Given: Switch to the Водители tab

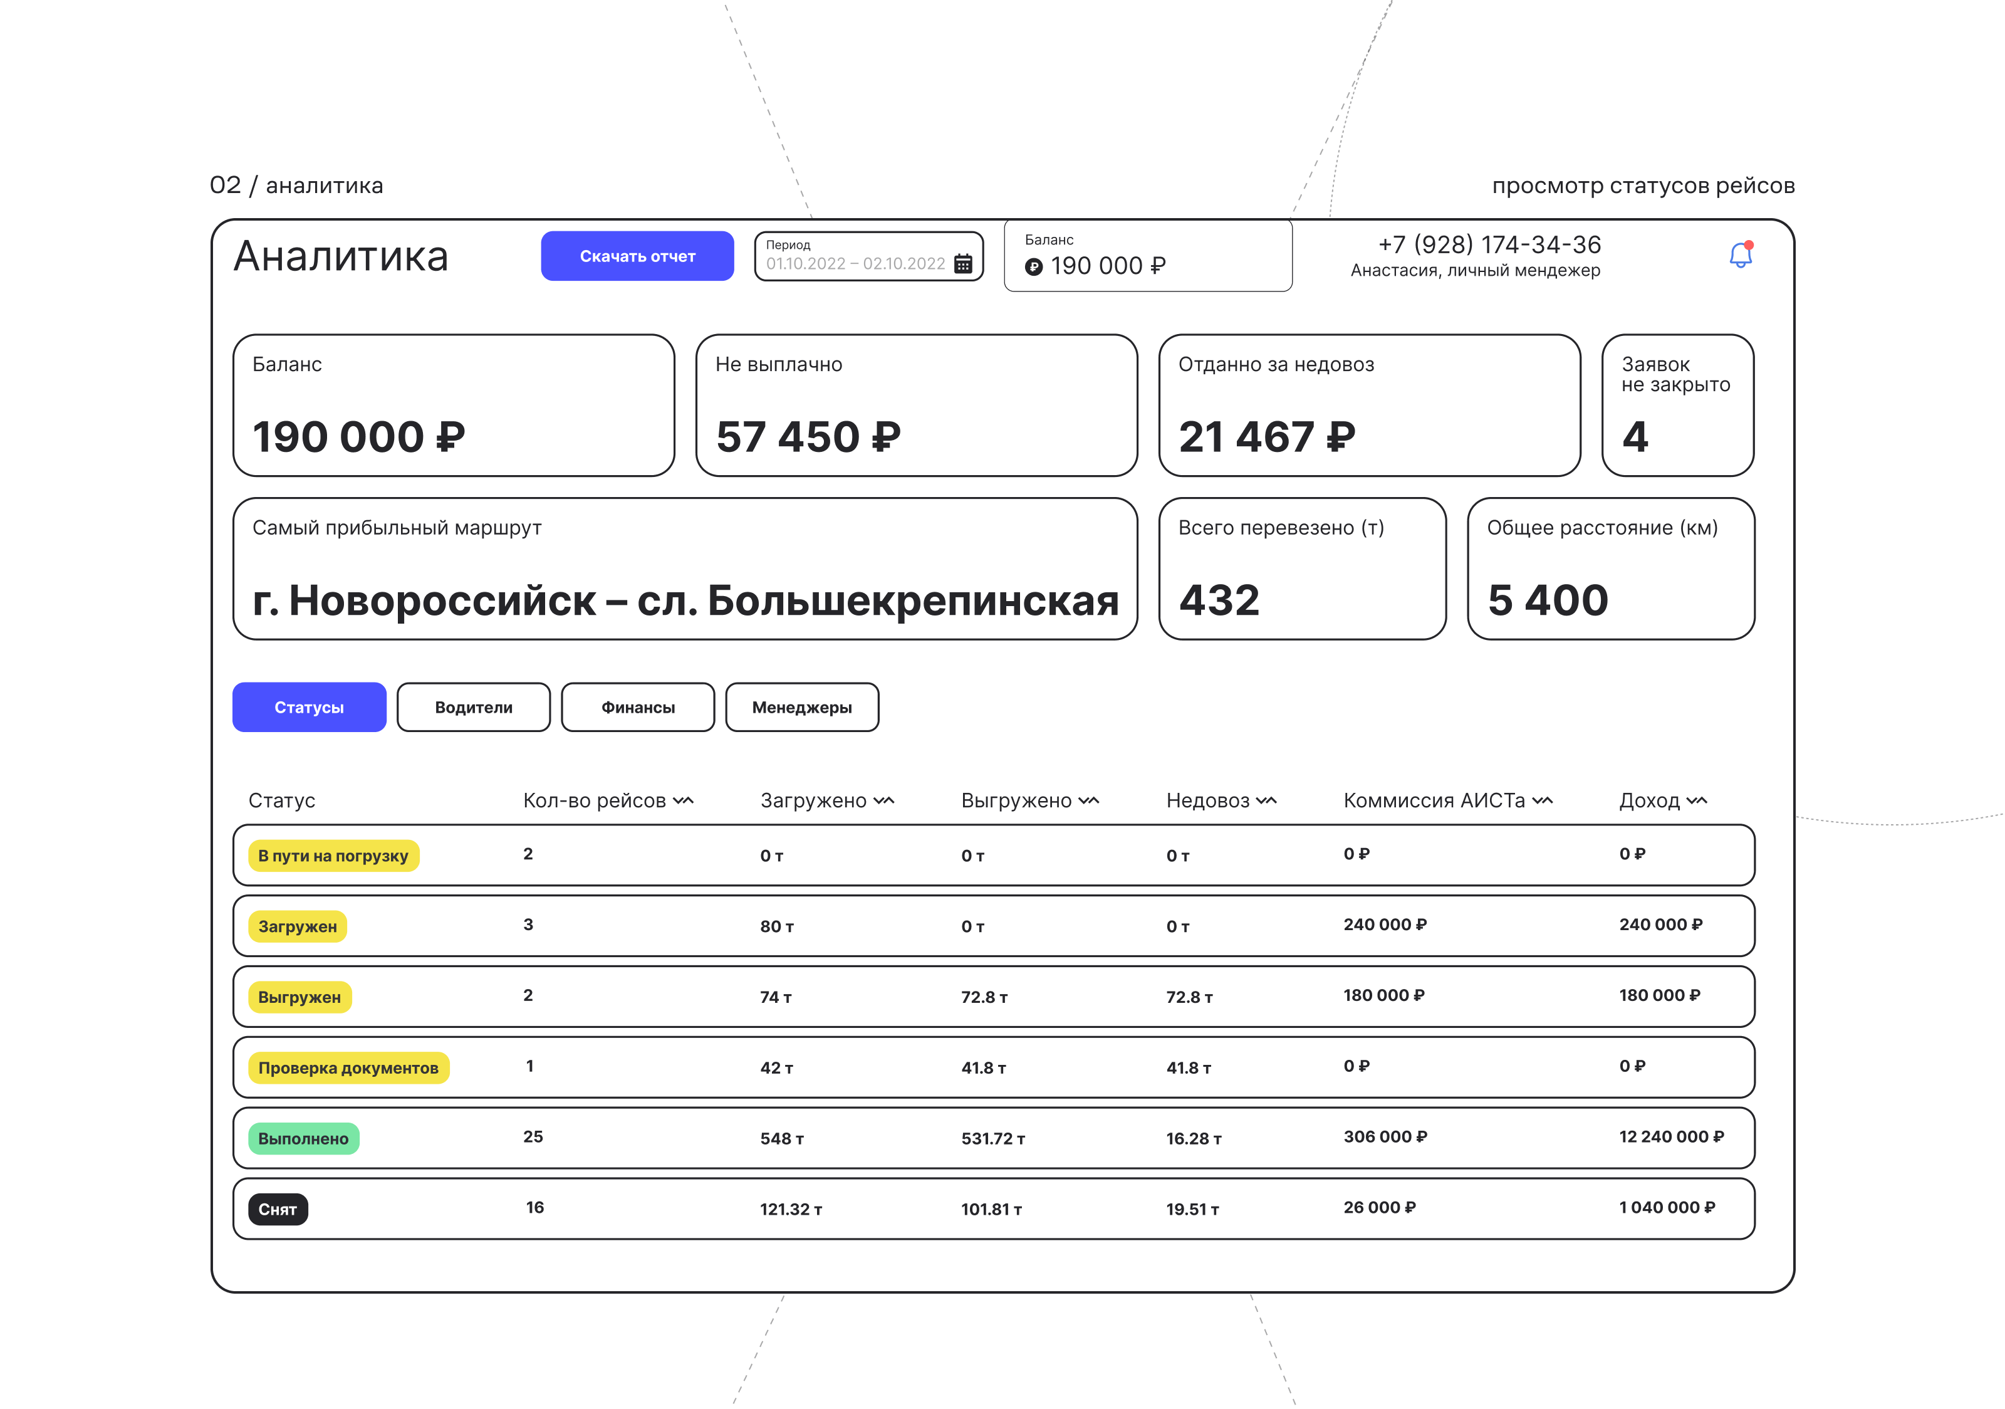Looking at the screenshot, I should point(473,706).
